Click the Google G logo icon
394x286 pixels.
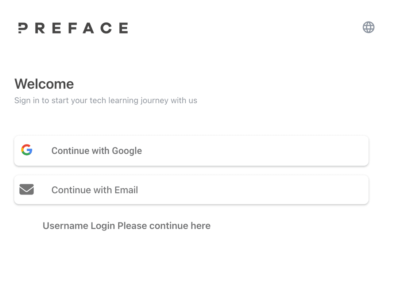[x=27, y=150]
